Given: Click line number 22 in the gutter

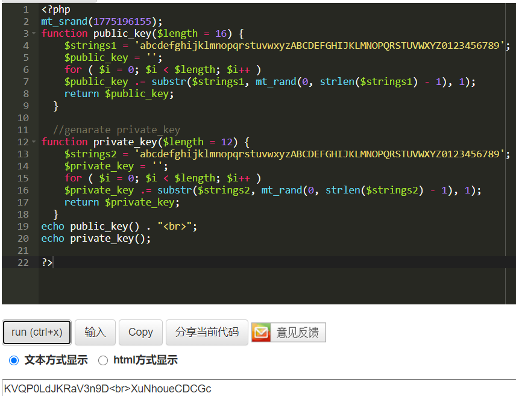Looking at the screenshot, I should 23,262.
